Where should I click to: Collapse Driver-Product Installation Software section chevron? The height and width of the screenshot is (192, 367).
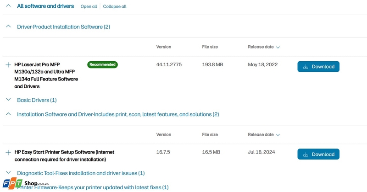(x=8, y=27)
